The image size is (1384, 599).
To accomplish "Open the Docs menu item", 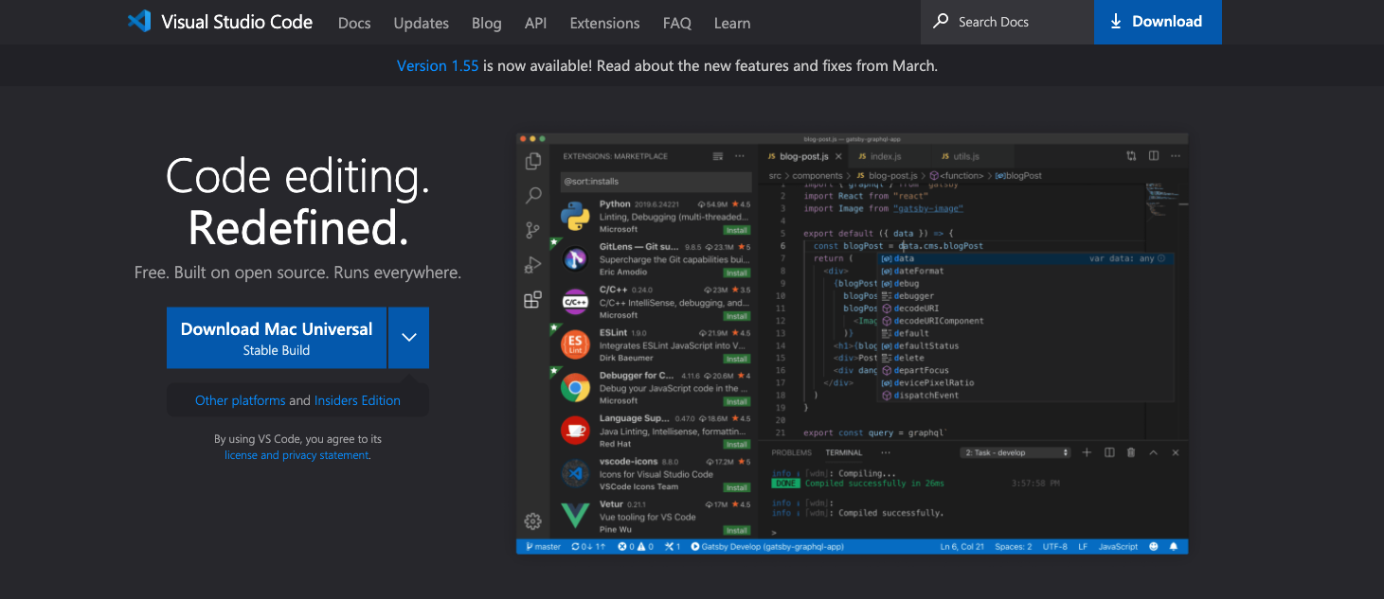I will click(x=354, y=23).
